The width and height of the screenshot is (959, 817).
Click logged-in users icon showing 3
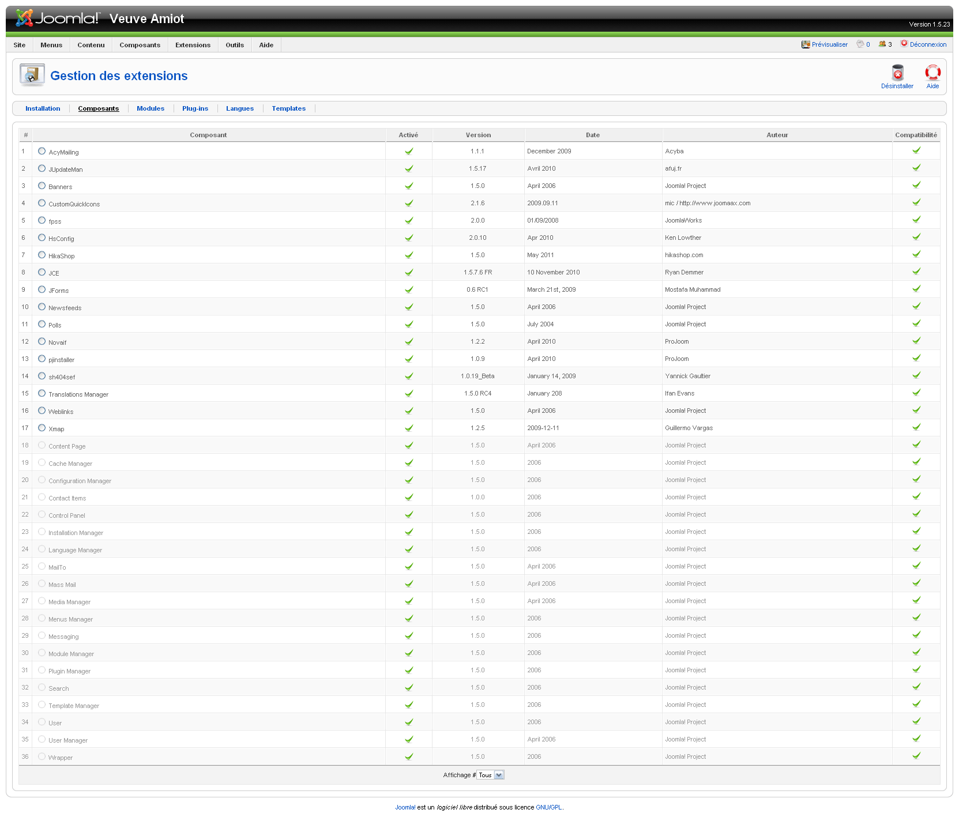882,44
